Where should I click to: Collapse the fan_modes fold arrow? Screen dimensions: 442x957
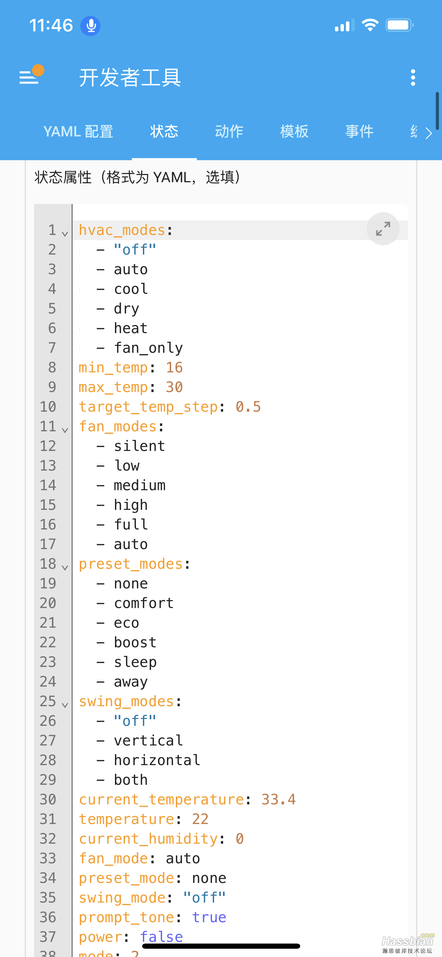point(65,430)
